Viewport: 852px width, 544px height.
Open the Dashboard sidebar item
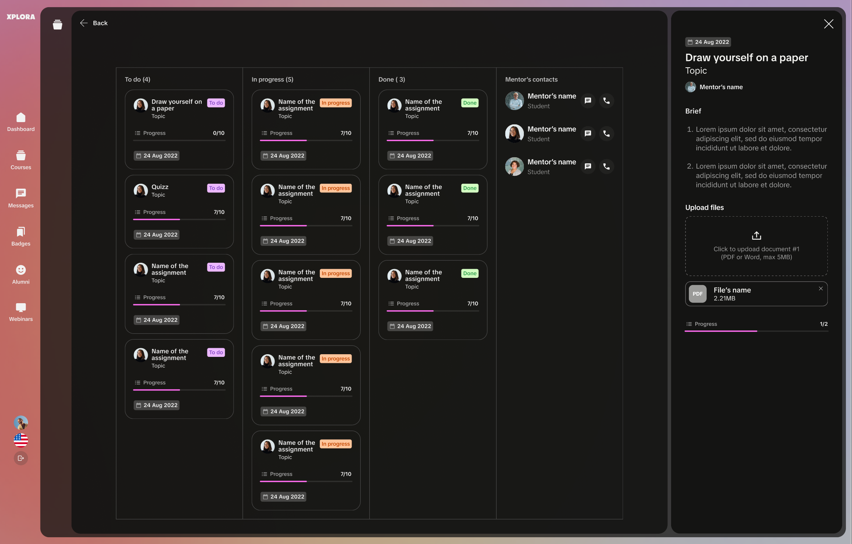pyautogui.click(x=21, y=122)
